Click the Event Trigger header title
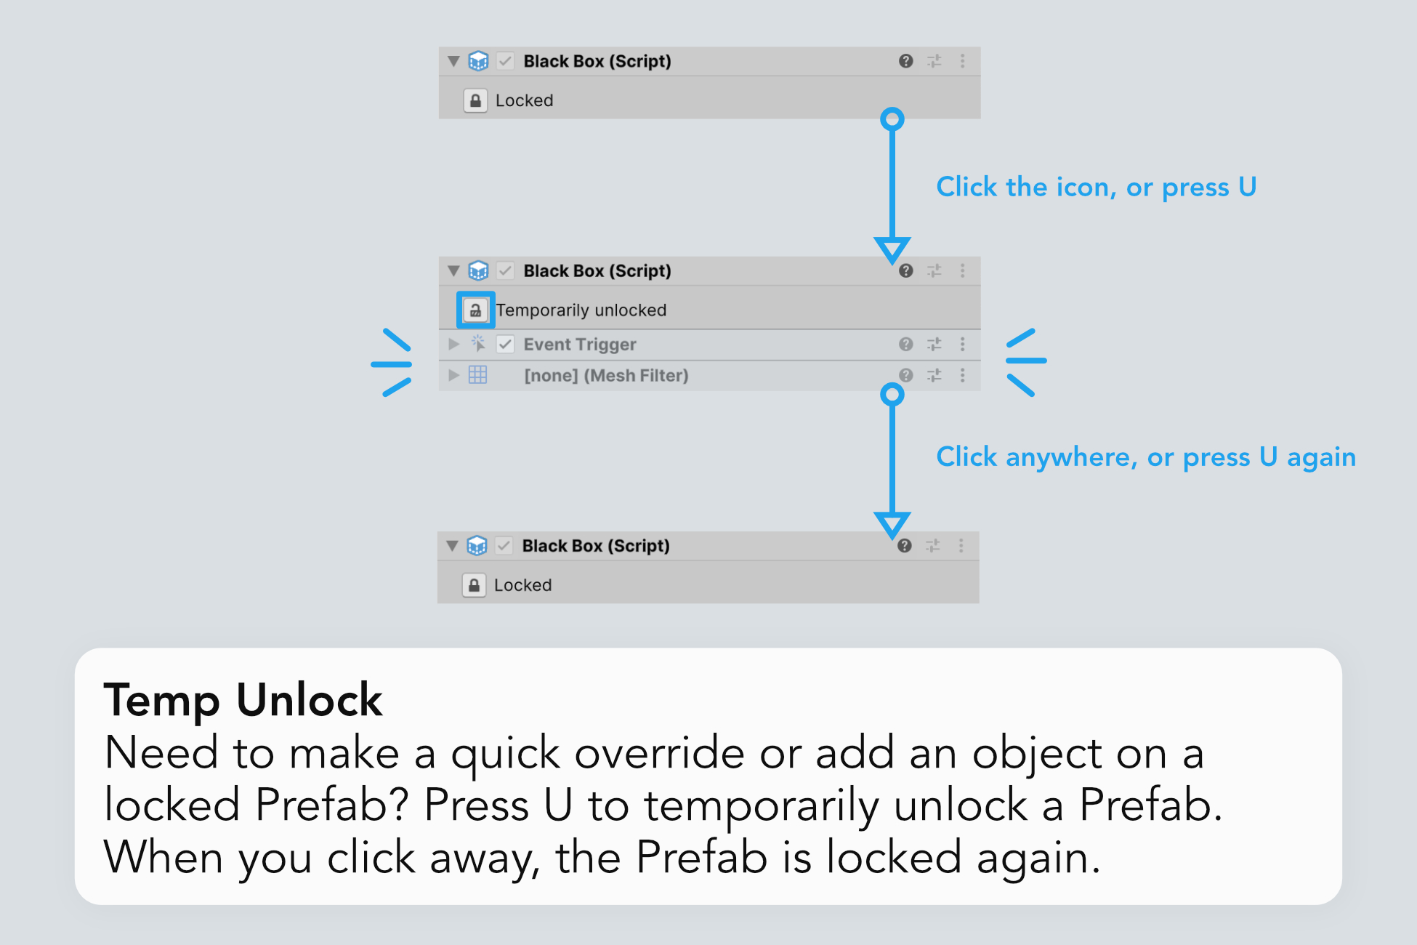Viewport: 1417px width, 945px height. pyautogui.click(x=579, y=345)
